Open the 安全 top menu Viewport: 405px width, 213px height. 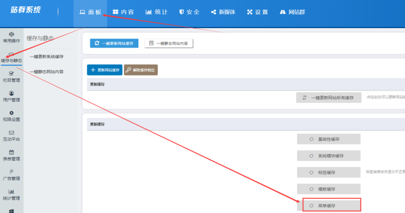pos(189,12)
